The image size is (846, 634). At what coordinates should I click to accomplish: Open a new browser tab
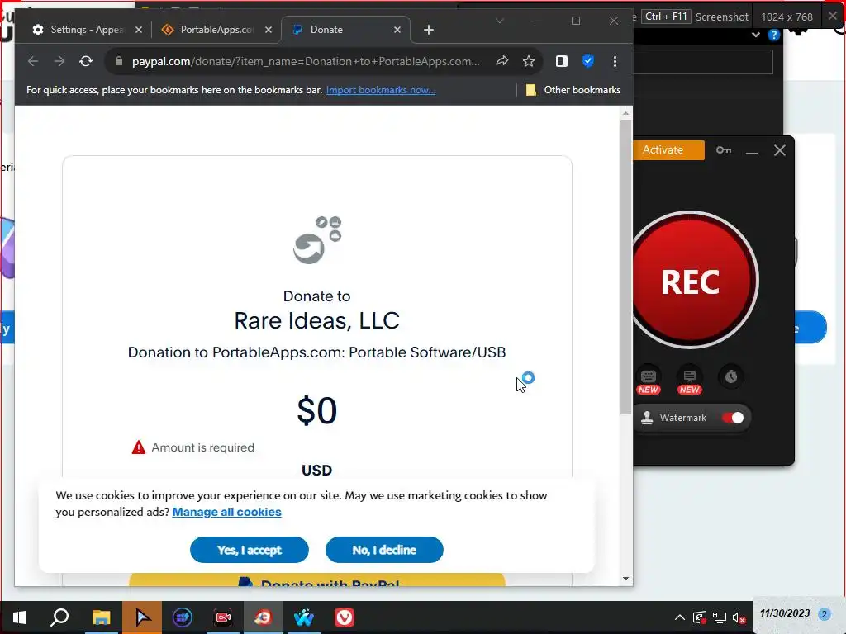pos(429,30)
